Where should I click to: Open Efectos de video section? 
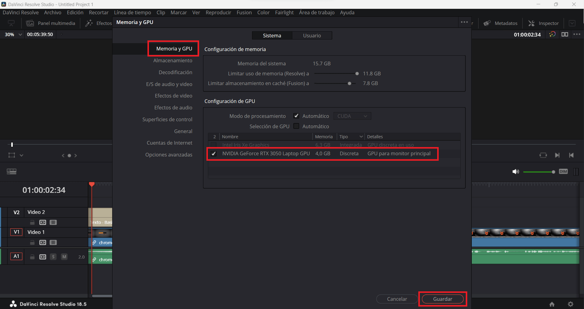174,96
